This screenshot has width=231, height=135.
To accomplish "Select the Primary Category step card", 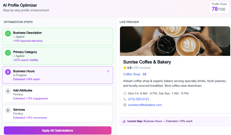I will coord(57,56).
